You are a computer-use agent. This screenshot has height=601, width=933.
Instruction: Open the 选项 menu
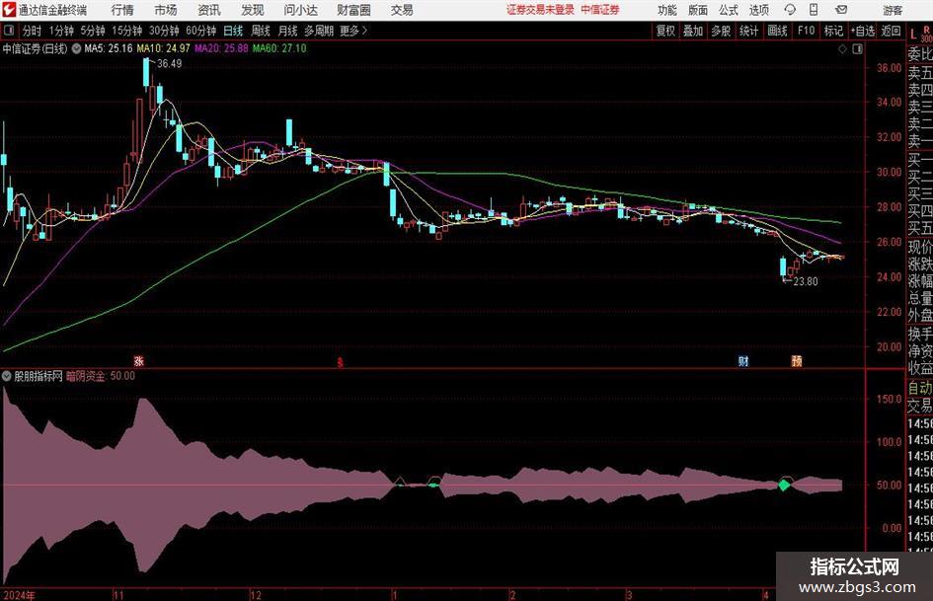[758, 10]
